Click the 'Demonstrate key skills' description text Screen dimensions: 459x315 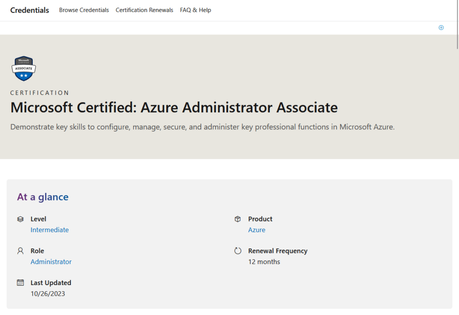[202, 127]
